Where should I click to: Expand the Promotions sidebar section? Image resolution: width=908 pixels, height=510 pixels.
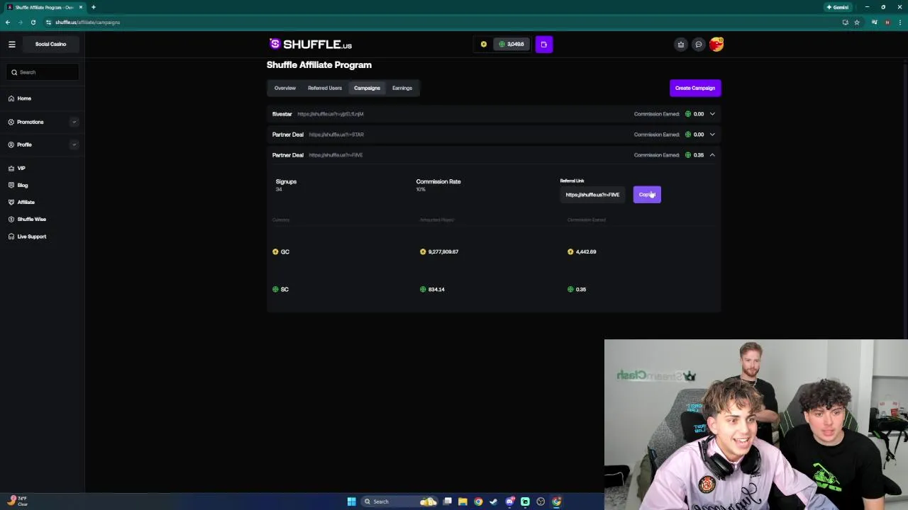click(x=74, y=122)
